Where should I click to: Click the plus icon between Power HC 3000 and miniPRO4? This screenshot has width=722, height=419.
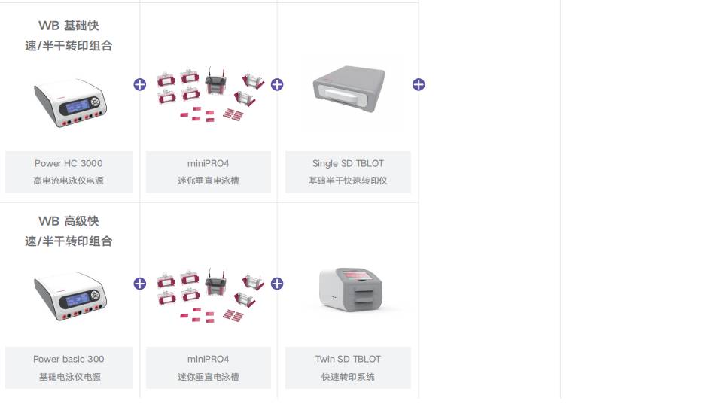(x=139, y=84)
